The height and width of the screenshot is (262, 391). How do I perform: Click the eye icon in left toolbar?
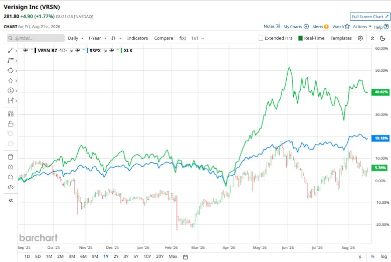tap(11, 187)
